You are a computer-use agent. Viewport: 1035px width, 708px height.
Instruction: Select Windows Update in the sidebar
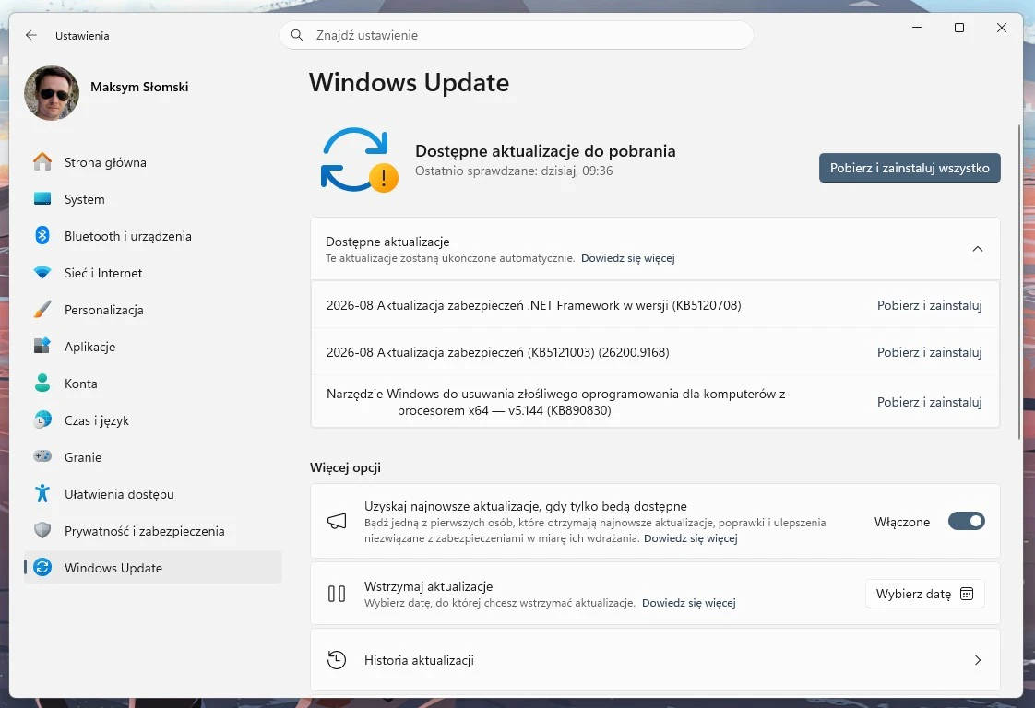click(x=153, y=568)
